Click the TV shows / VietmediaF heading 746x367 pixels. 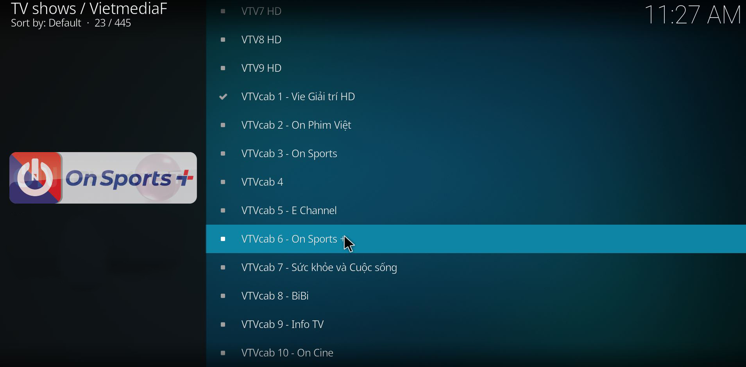89,8
